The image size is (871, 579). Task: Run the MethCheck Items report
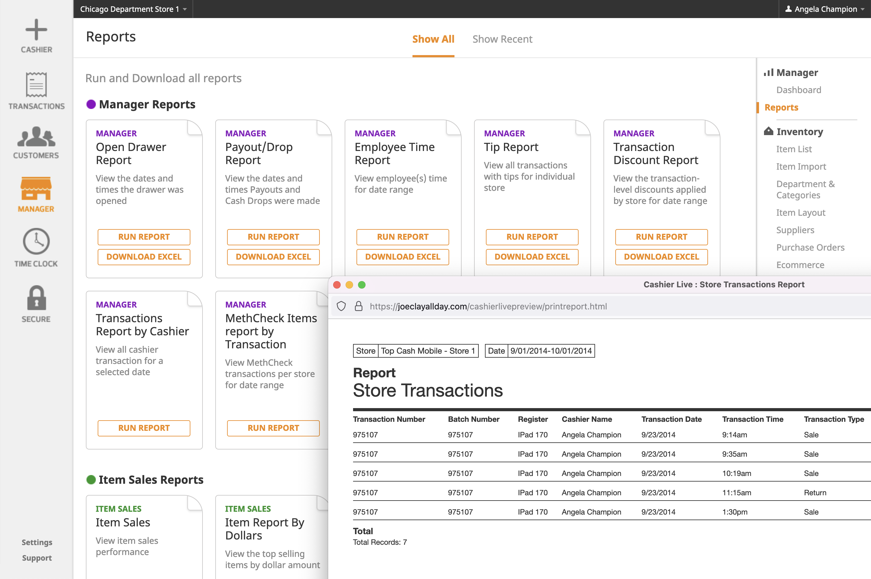[x=273, y=428]
